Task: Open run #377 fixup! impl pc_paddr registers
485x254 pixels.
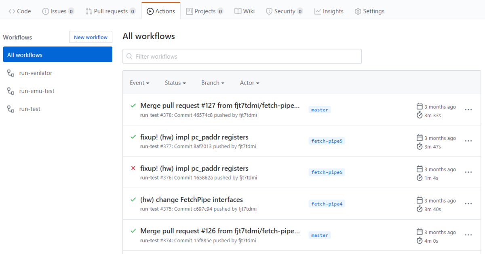Action: tap(194, 137)
